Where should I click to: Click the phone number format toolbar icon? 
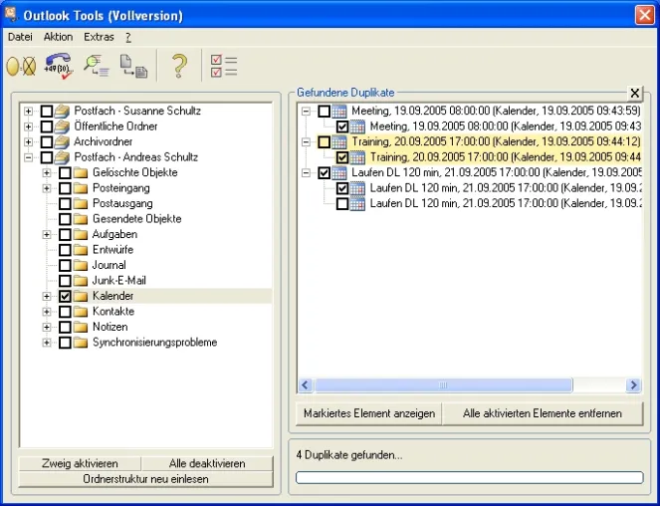coord(59,66)
